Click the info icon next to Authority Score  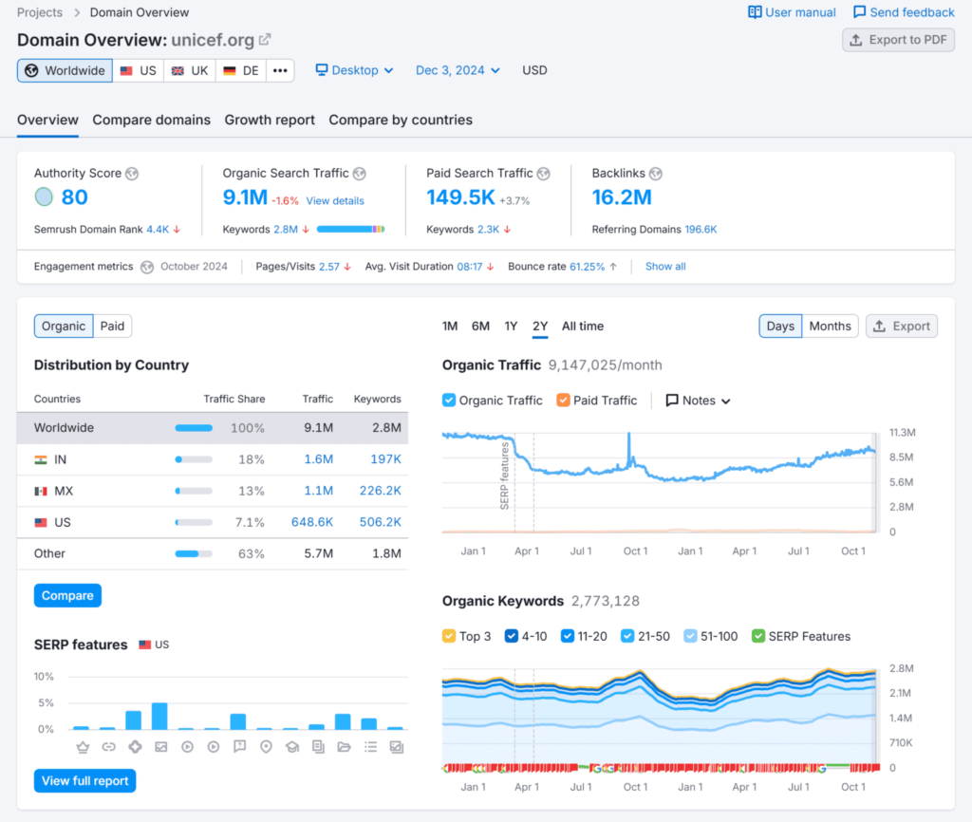coord(132,174)
